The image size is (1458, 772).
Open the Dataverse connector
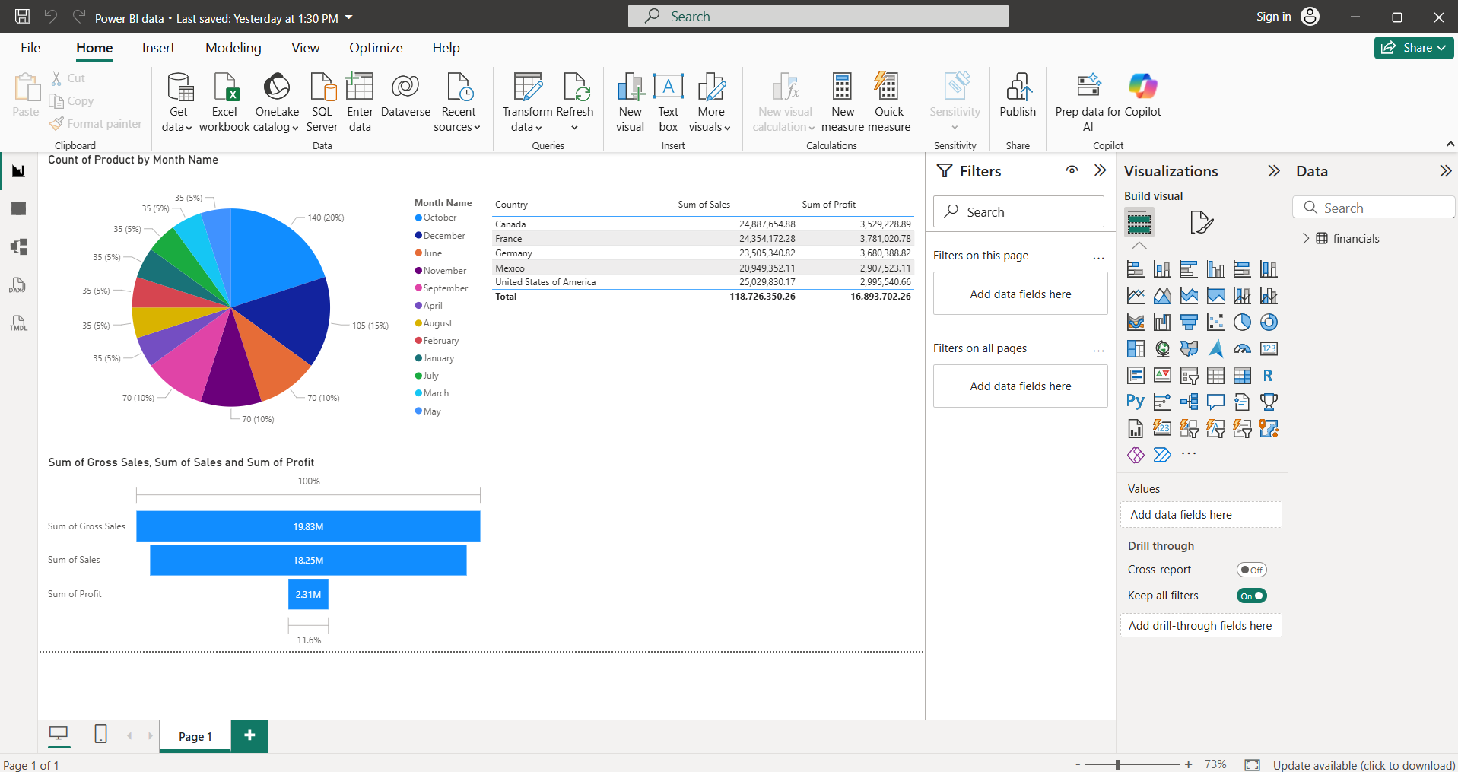pos(405,95)
